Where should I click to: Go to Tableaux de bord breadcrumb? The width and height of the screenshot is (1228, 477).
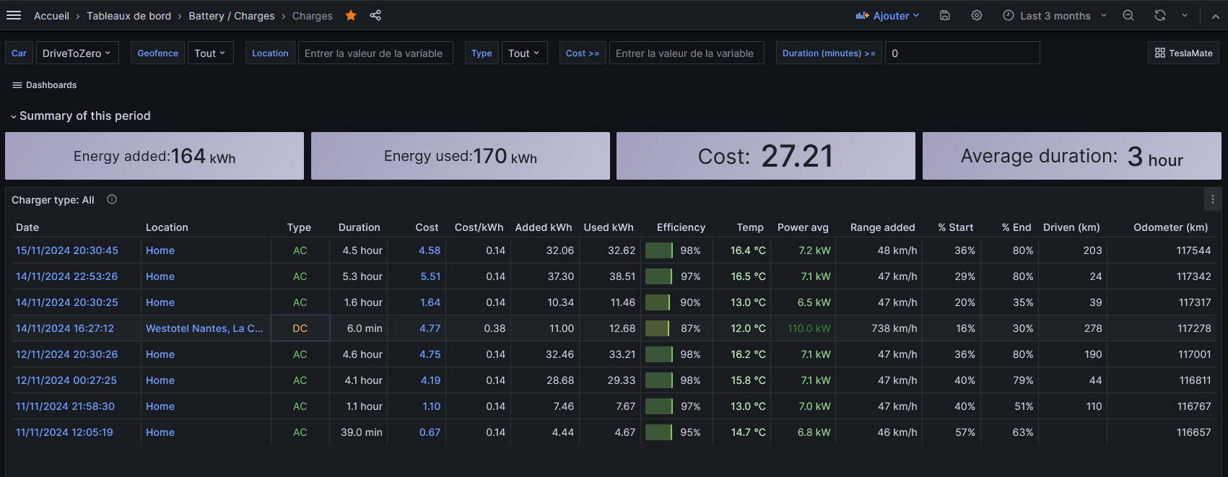point(129,16)
